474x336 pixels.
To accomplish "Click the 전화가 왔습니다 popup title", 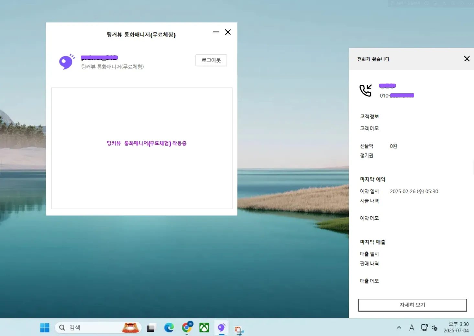I will pos(373,59).
